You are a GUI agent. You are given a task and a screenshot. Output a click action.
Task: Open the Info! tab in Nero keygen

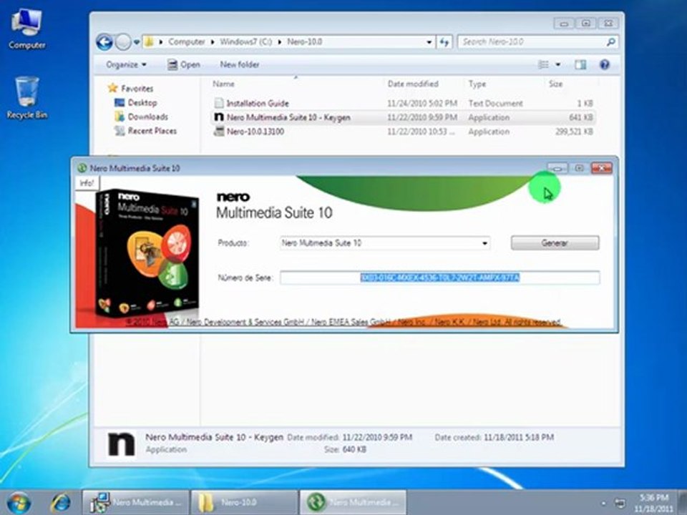point(87,183)
